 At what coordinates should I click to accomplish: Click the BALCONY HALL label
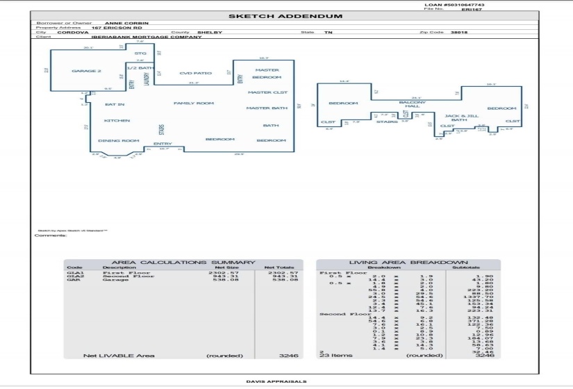point(412,104)
